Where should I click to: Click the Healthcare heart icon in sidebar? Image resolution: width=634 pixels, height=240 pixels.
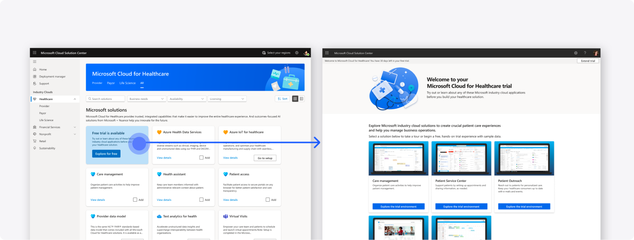pyautogui.click(x=35, y=99)
